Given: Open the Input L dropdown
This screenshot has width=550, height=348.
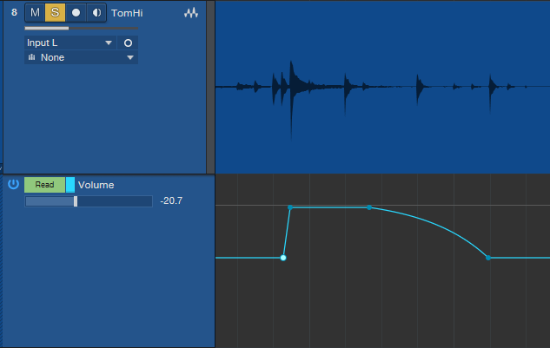Looking at the screenshot, I should click(x=70, y=43).
